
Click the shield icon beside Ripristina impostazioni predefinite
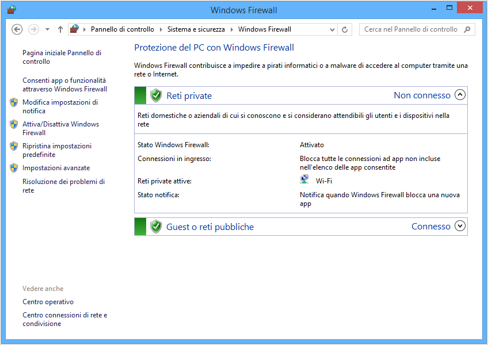click(x=14, y=146)
